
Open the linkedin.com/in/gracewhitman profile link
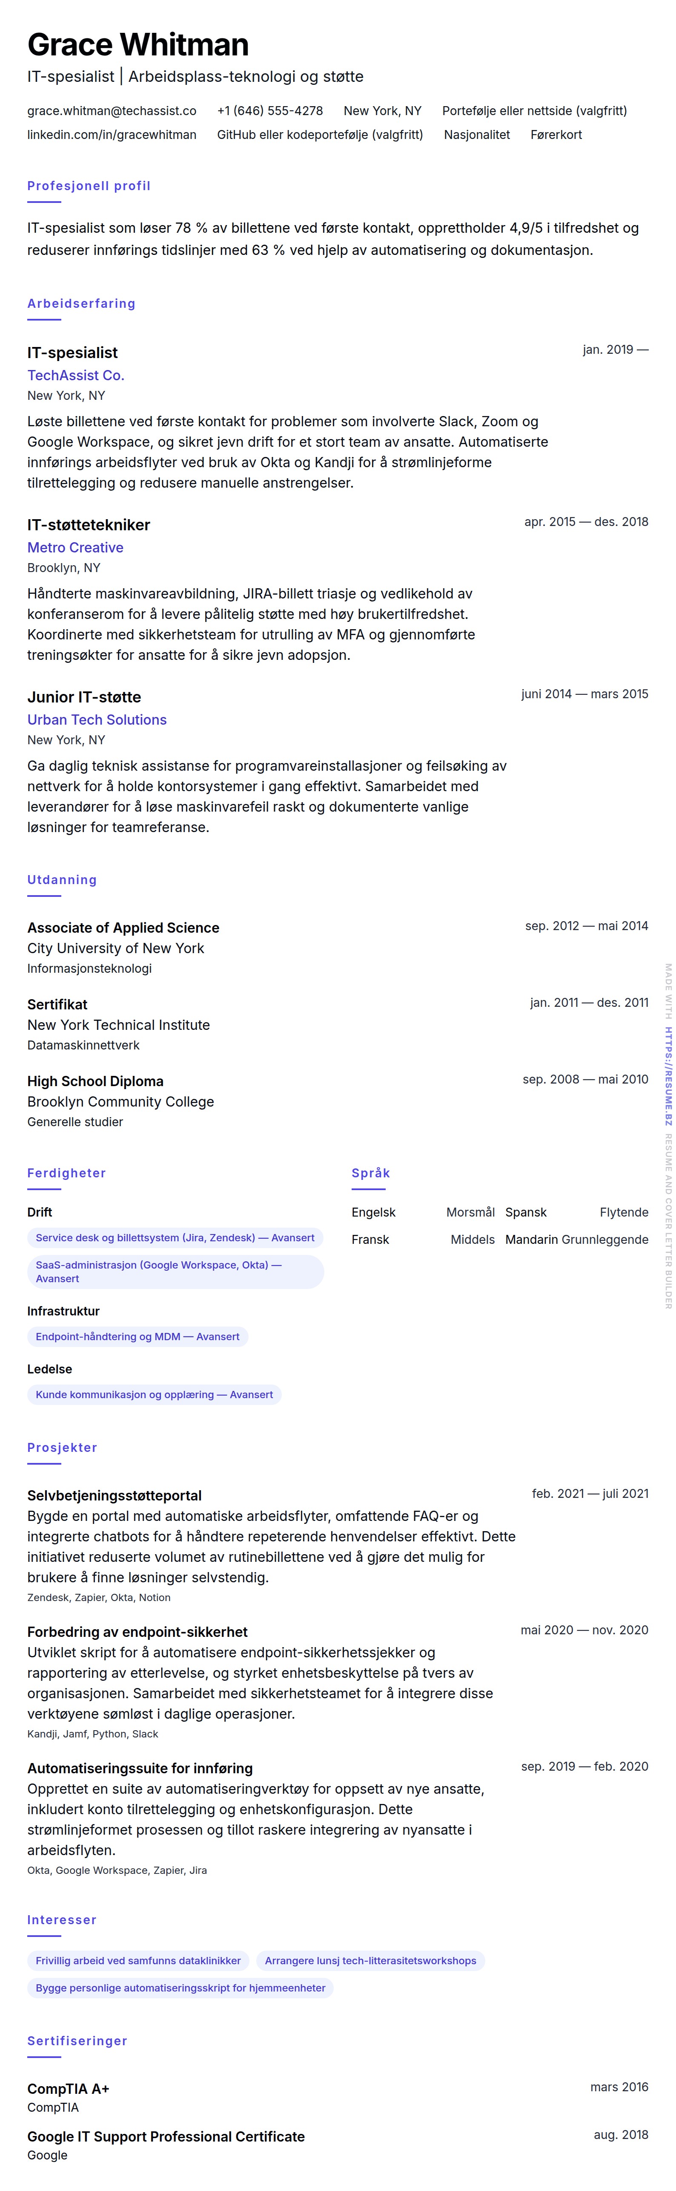coord(111,134)
